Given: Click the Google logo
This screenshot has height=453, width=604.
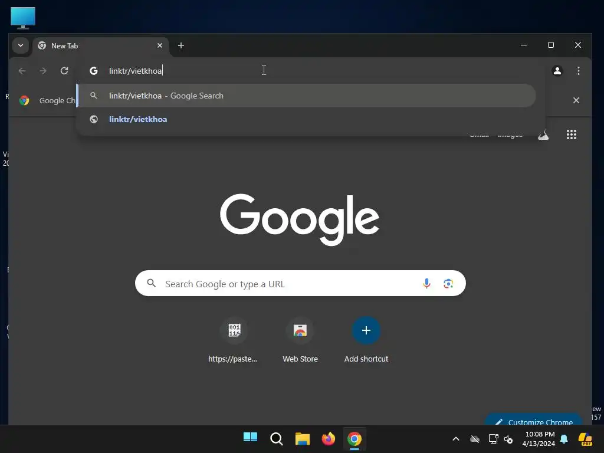Looking at the screenshot, I should click(300, 219).
